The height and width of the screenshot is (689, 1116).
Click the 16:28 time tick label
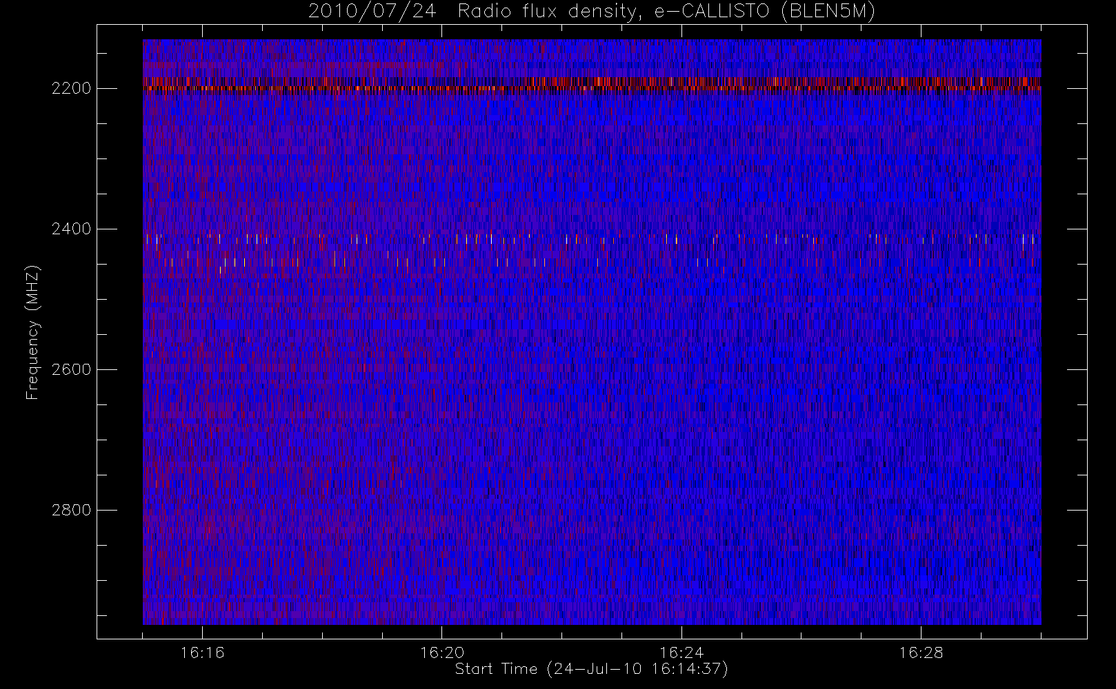tap(921, 652)
